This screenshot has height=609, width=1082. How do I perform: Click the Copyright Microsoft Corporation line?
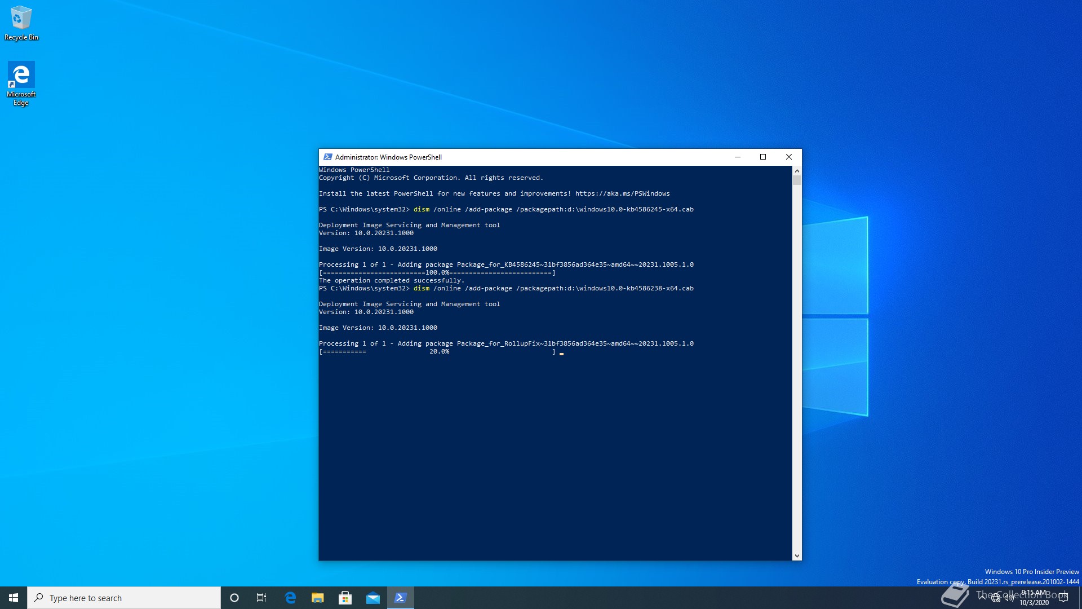(x=431, y=178)
